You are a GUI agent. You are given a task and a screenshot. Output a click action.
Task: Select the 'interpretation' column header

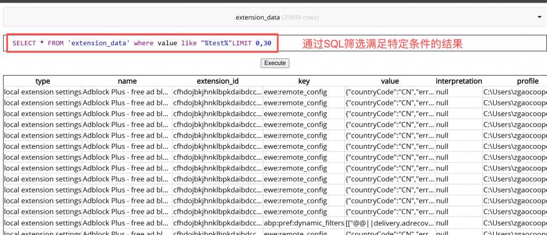pos(459,81)
